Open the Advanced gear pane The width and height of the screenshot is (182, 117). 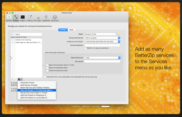coord(55,18)
